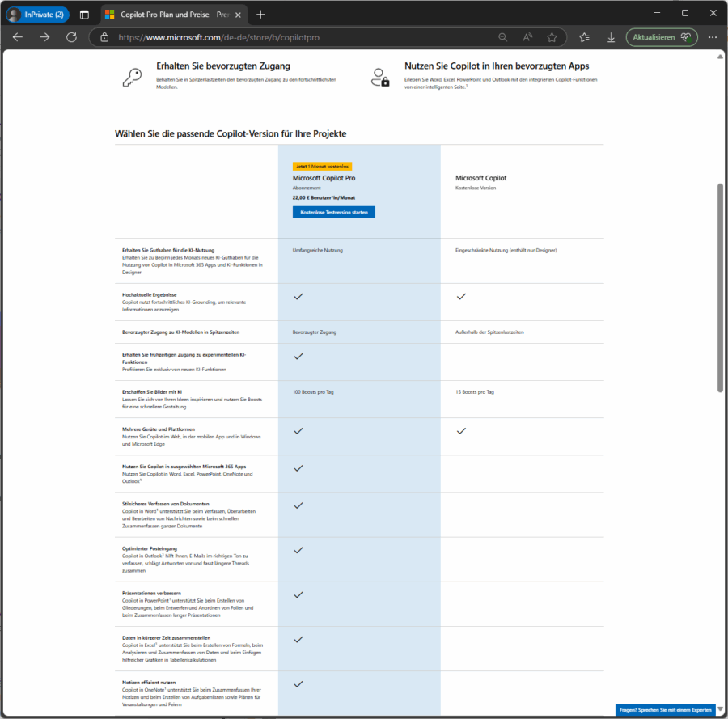The image size is (728, 719).
Task: Click the Umfangreiche Nutzung cell
Action: click(318, 250)
